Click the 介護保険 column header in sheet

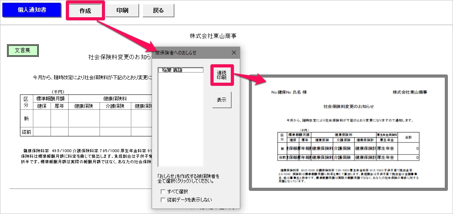click(115, 106)
